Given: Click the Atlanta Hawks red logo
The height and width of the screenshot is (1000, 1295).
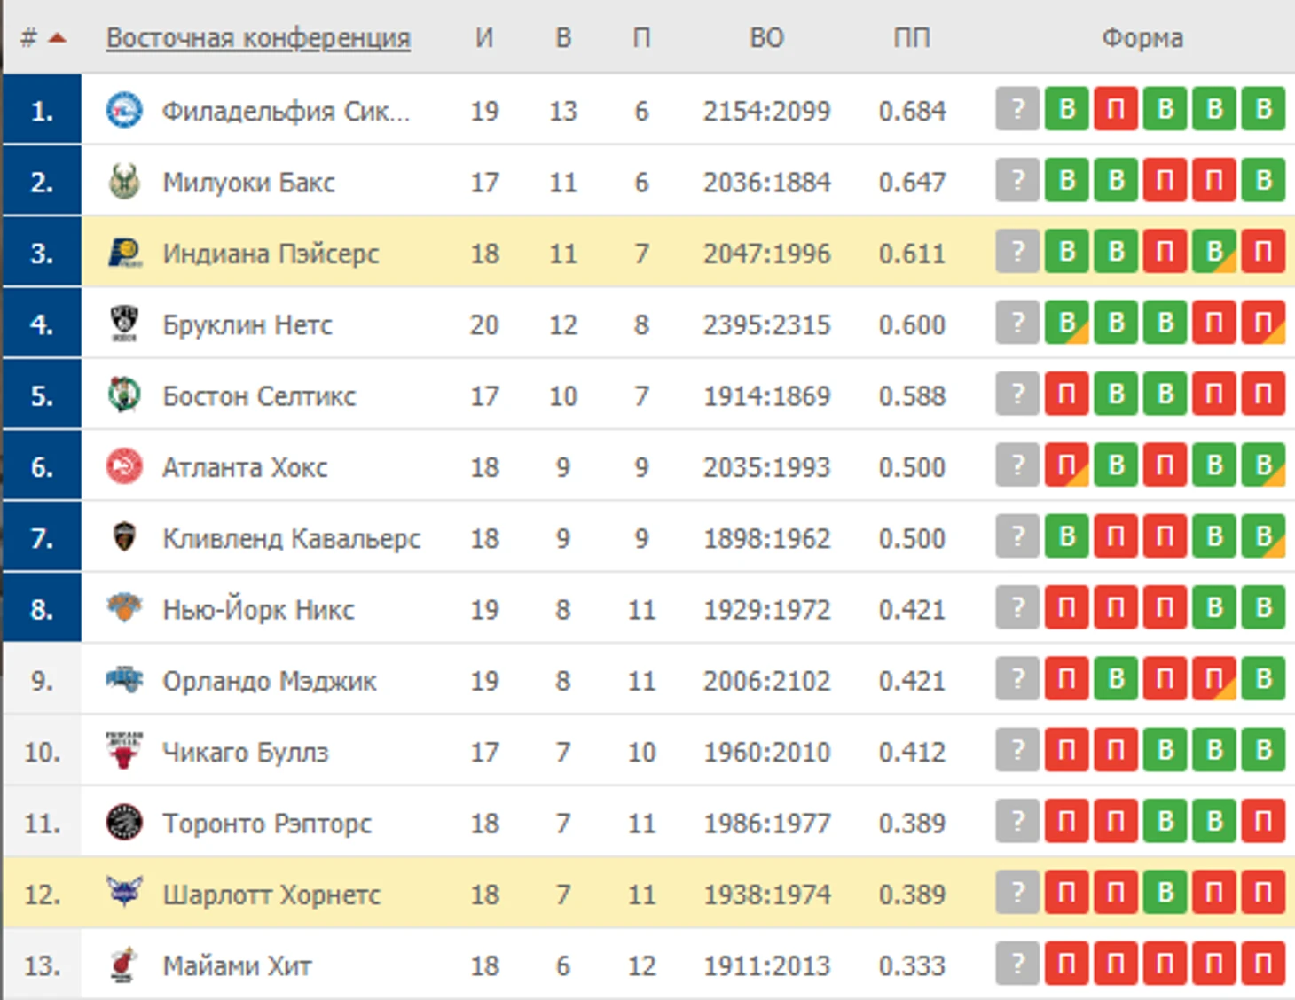Looking at the screenshot, I should 124,466.
